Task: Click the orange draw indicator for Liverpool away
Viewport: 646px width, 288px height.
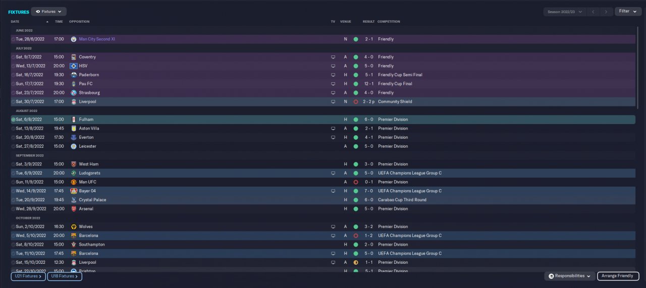Action: point(356,263)
